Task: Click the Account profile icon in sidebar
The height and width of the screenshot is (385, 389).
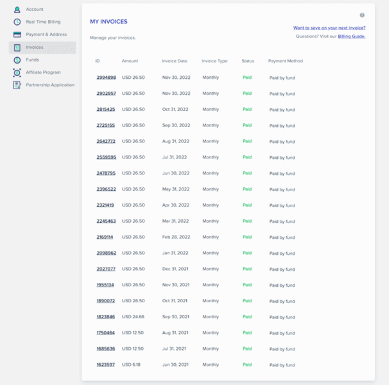Action: (17, 10)
